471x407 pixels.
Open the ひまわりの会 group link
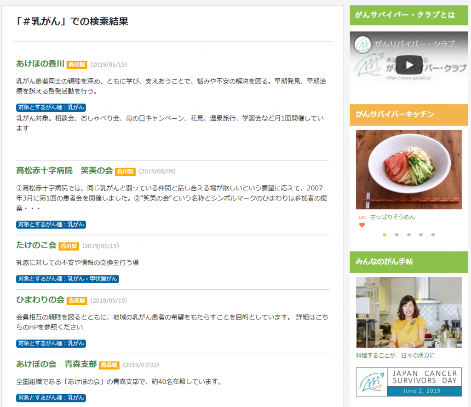[x=40, y=300]
